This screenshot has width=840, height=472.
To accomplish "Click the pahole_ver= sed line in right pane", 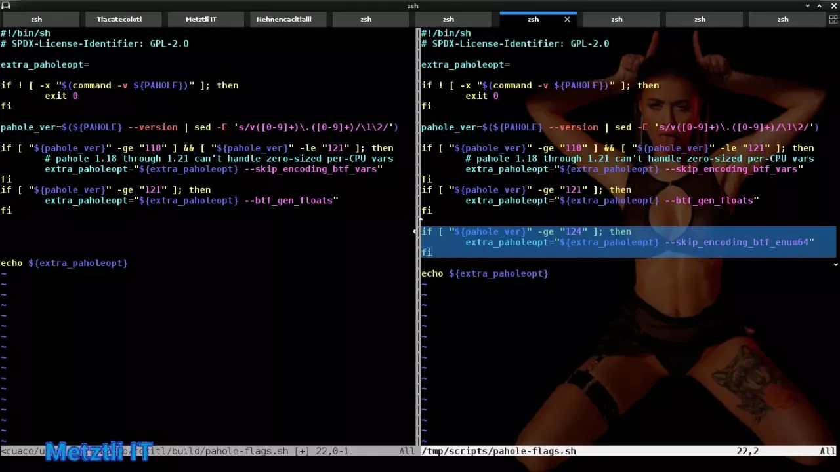I will 620,127.
